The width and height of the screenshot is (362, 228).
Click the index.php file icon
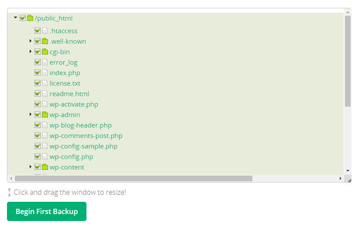point(45,73)
